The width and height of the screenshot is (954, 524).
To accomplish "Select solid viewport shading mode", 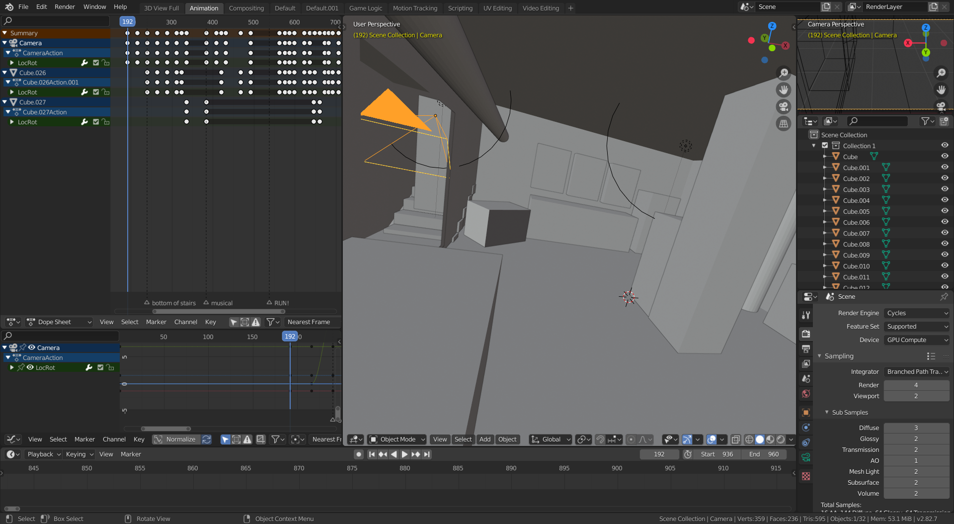I will coord(760,439).
